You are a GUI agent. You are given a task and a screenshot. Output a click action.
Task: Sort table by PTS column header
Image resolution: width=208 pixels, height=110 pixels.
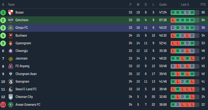(203, 5)
